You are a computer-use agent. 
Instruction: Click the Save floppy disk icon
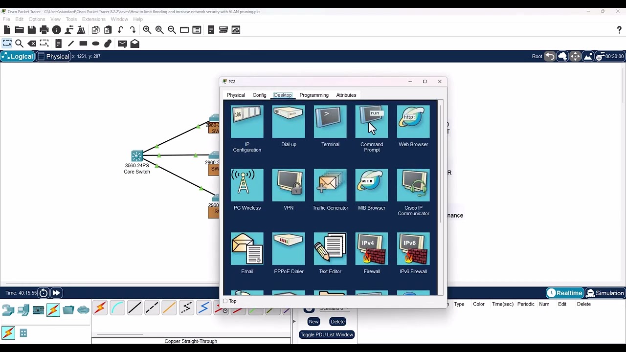point(31,30)
